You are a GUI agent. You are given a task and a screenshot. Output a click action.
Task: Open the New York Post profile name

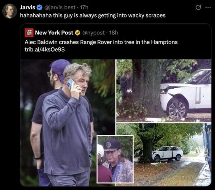click(x=54, y=33)
